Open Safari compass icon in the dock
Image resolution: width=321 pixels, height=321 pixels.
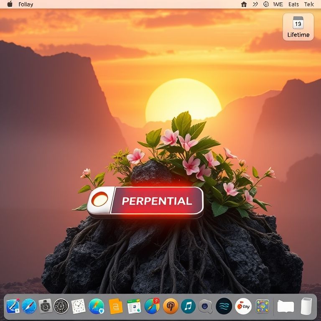click(x=29, y=306)
